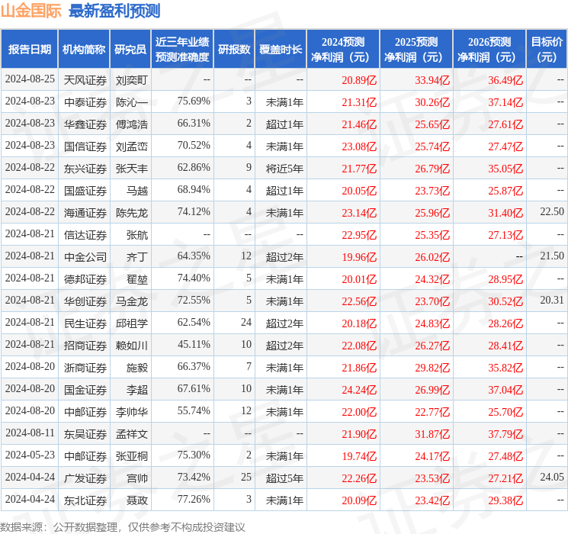This screenshot has height=534, width=568.
Task: Click 国金证券 institution cell
Action: click(85, 390)
